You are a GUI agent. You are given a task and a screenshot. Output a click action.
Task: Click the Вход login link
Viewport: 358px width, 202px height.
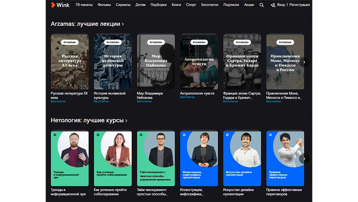[x=281, y=5]
